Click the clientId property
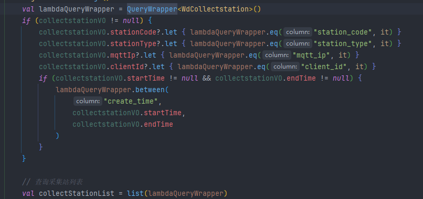423x199 pixels. (x=127, y=67)
